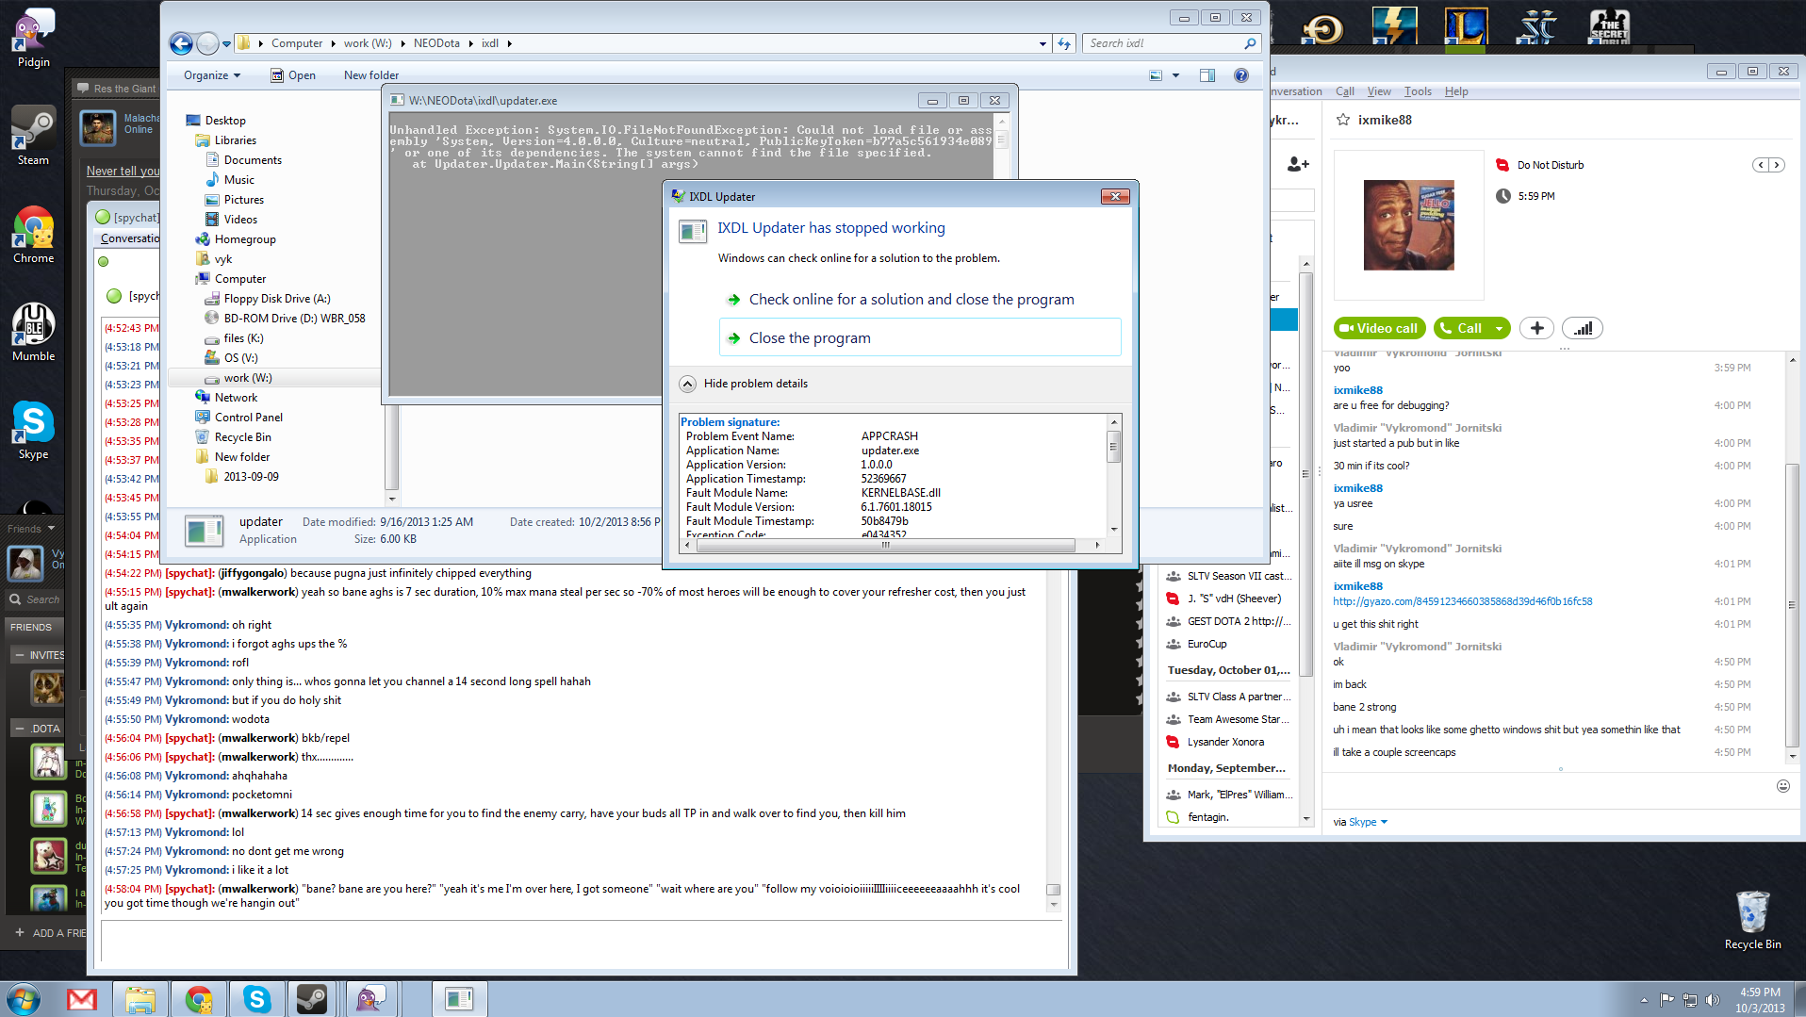Screen dimensions: 1806x1017
Task: Expand Explorer address bar history dropdown
Action: (x=1043, y=43)
